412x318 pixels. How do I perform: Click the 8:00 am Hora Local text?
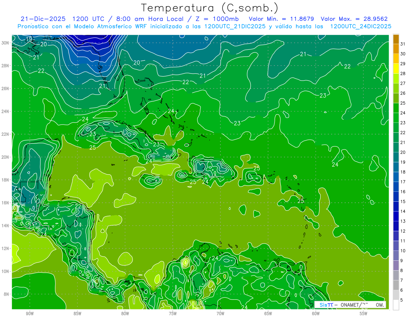click(146, 19)
